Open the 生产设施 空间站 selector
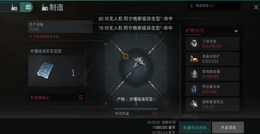Viewport: 260px width, 134px height. 60,26
